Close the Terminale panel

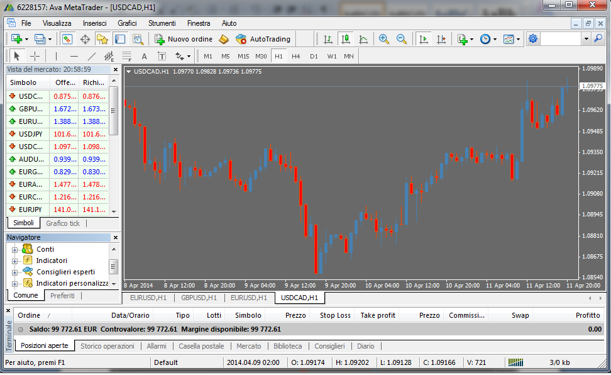point(8,311)
